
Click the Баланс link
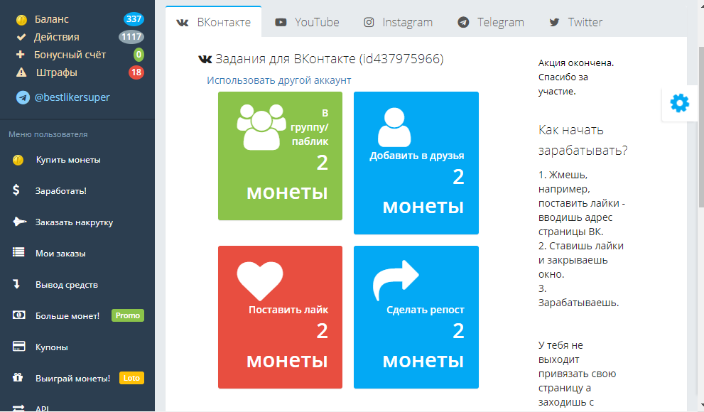52,19
